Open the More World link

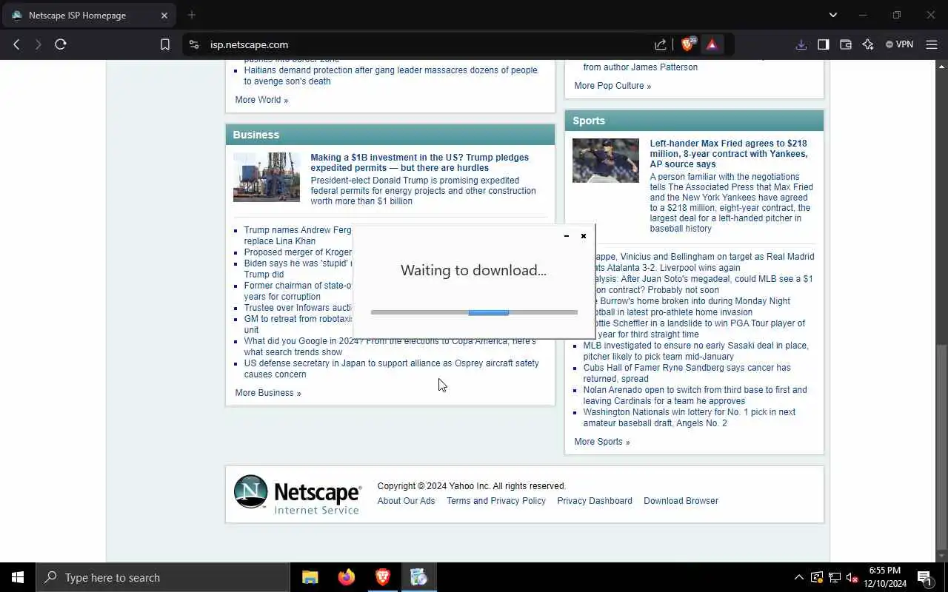261,100
